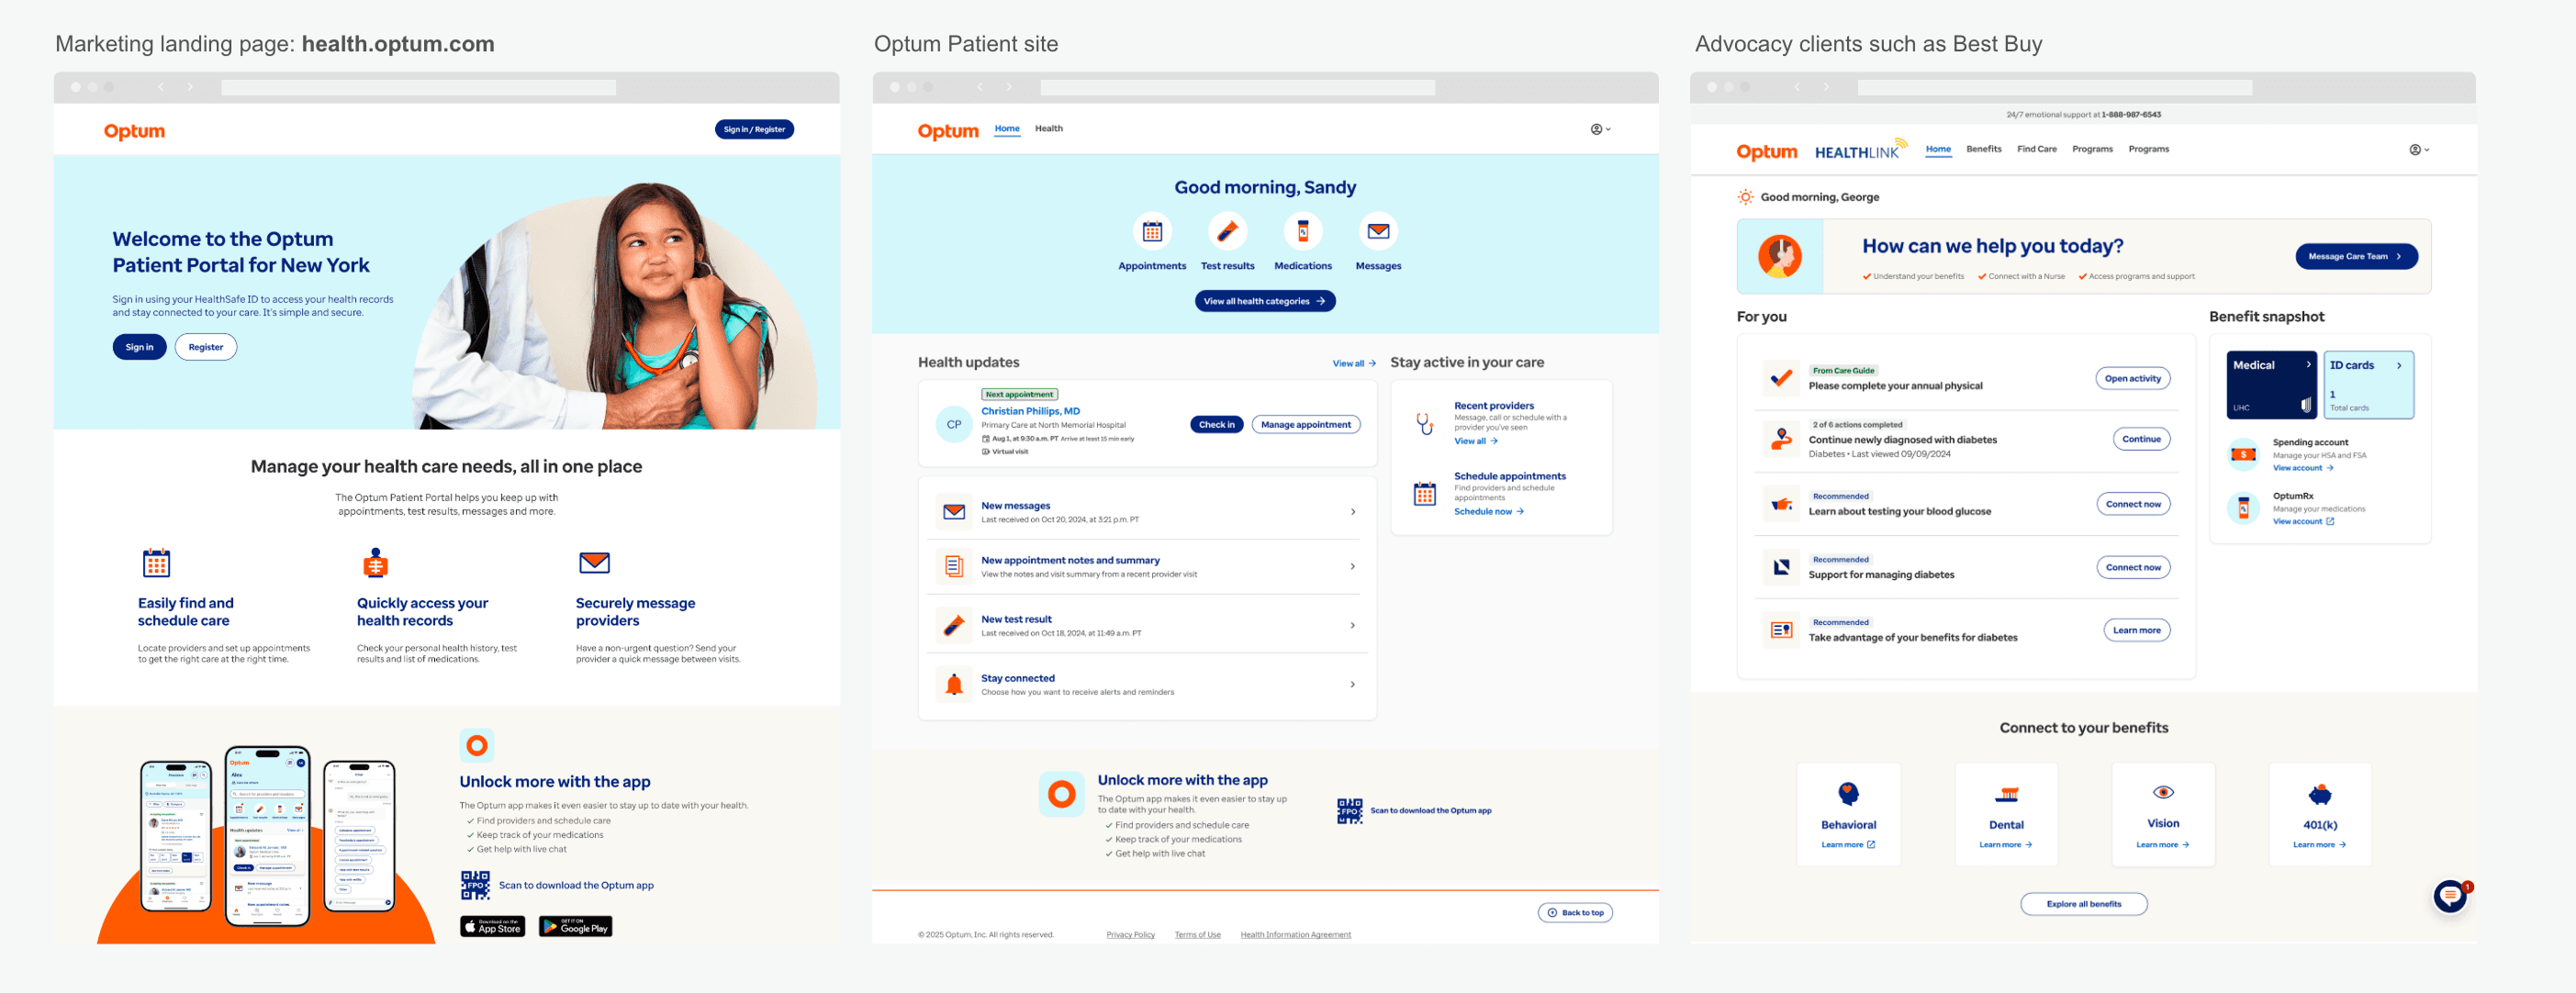Select the Medications pill bottle icon

point(1302,232)
